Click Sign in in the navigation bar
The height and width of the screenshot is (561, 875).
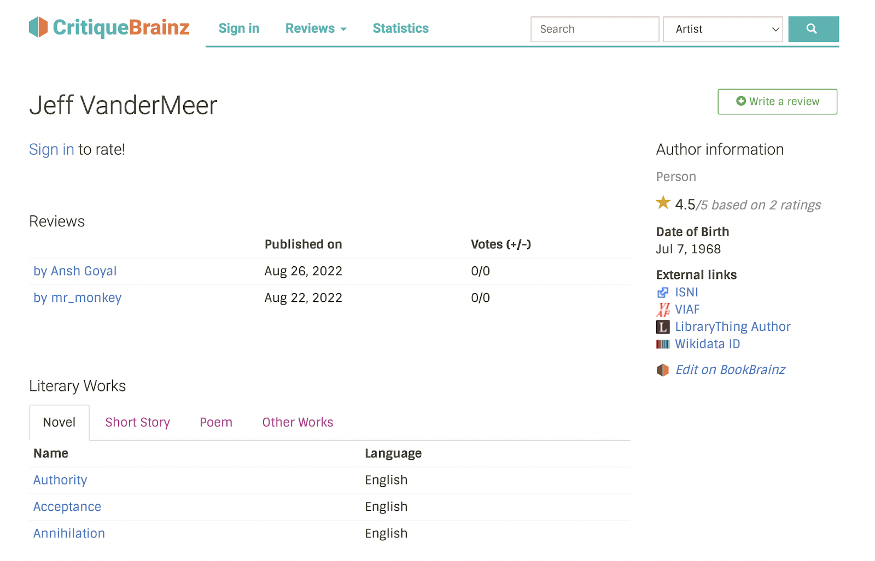pyautogui.click(x=238, y=28)
